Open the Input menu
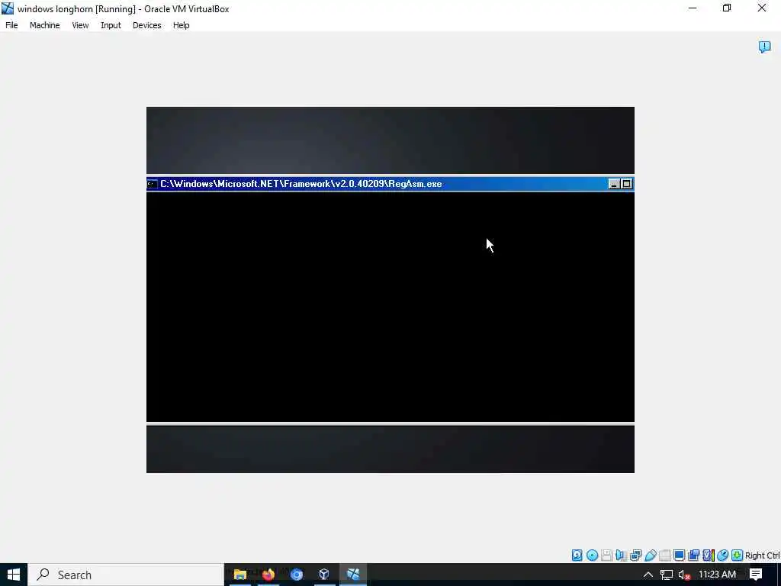 point(111,25)
